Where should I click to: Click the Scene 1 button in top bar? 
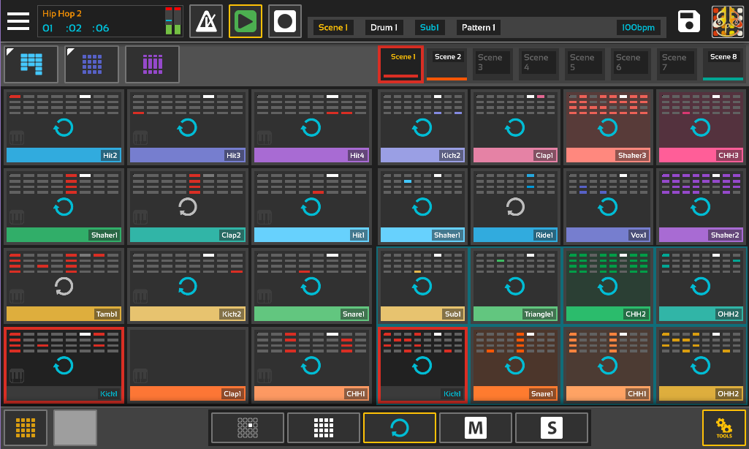pyautogui.click(x=332, y=28)
